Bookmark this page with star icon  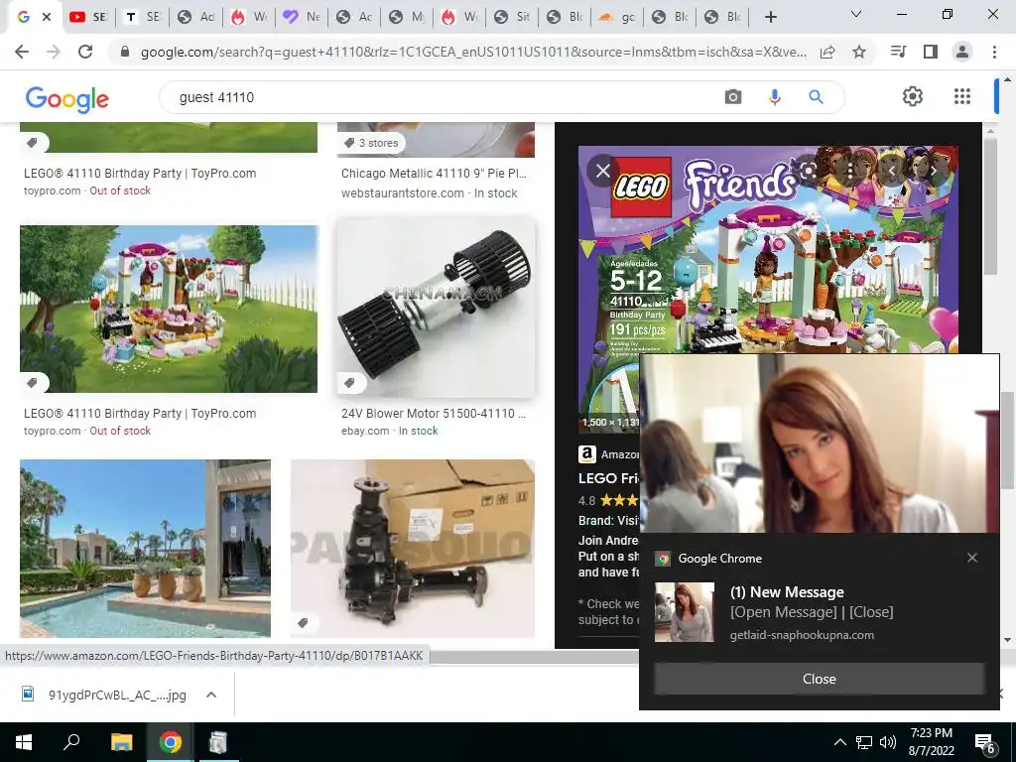click(x=859, y=52)
